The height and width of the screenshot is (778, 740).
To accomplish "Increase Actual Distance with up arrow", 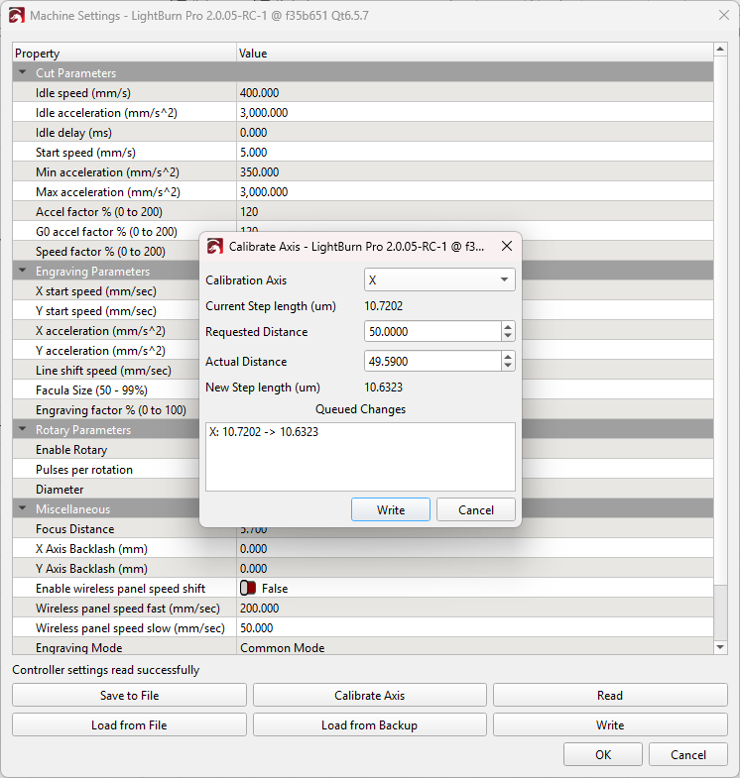I will pyautogui.click(x=508, y=357).
